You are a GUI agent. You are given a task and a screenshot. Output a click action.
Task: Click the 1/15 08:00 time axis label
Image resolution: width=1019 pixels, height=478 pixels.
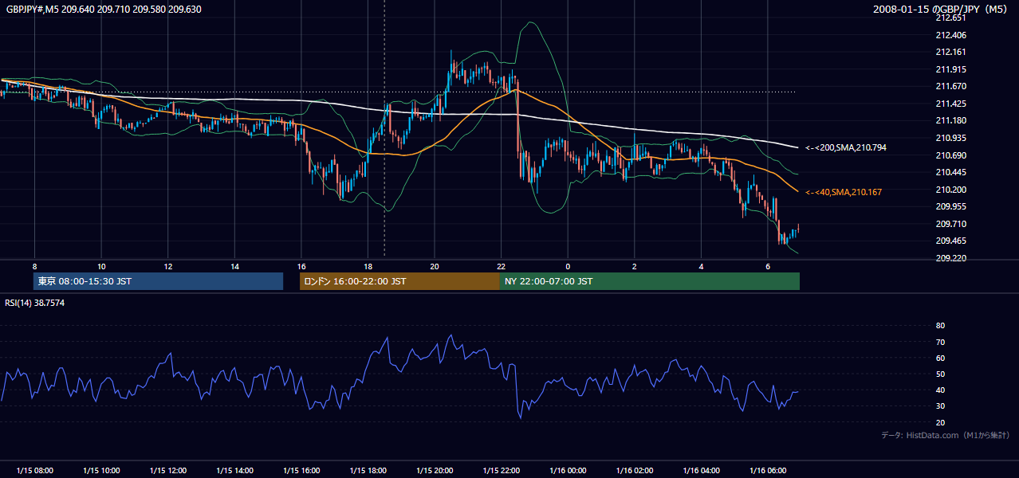[x=35, y=470]
